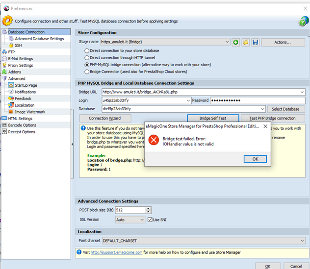
Task: Click the Password input field
Action: point(258,100)
